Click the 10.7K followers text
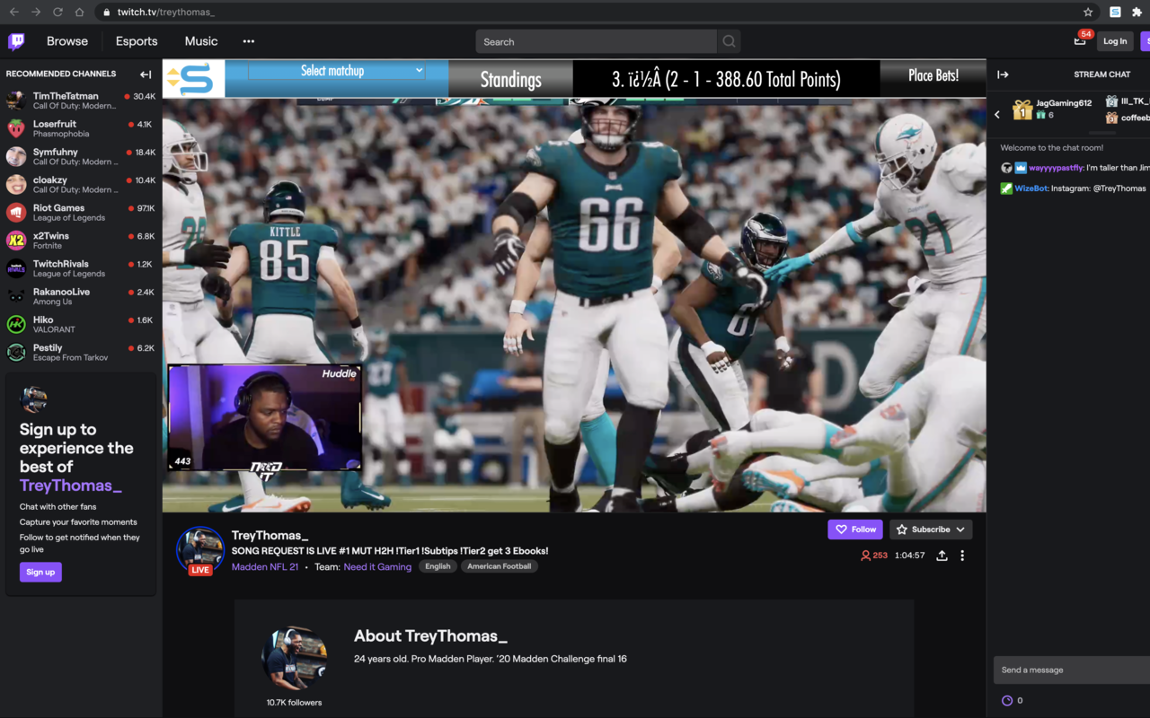The height and width of the screenshot is (718, 1150). click(294, 703)
